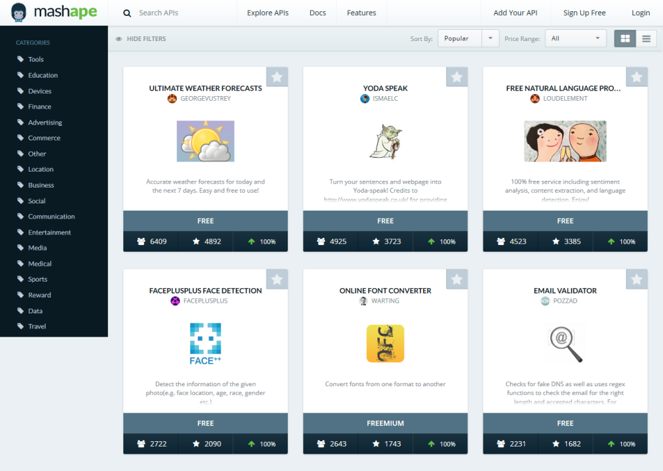663x471 pixels.
Task: Star the Free Natural Language Processing card
Action: [x=636, y=77]
